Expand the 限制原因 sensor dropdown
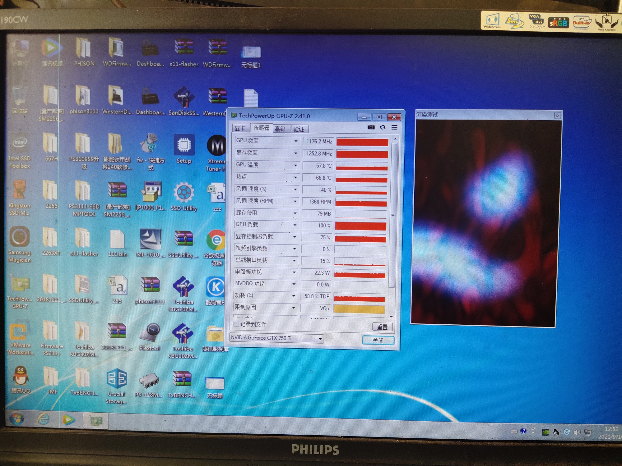The height and width of the screenshot is (466, 622). (293, 308)
